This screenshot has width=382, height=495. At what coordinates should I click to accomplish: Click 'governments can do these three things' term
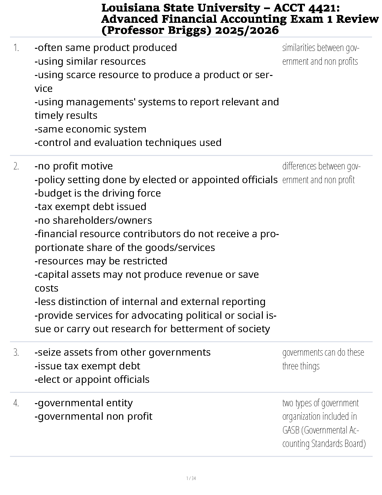323,359
